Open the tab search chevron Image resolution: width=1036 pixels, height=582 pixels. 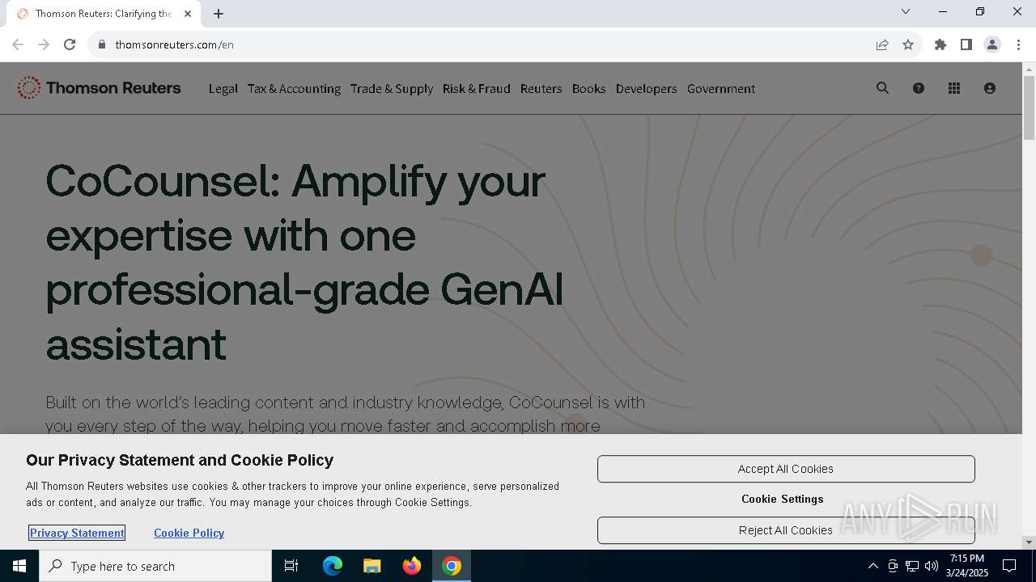tap(906, 11)
